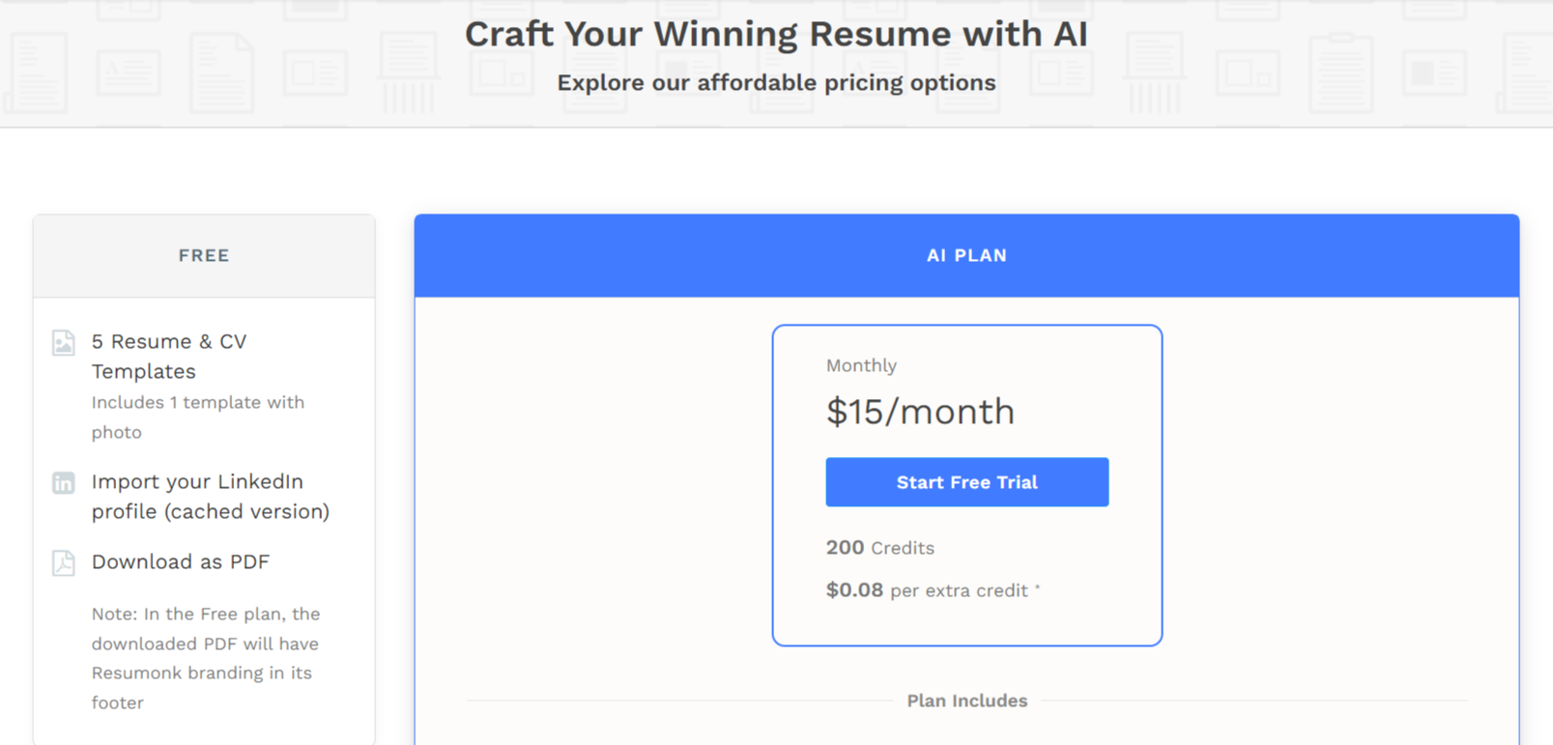Click the $15/month price text

tap(920, 412)
